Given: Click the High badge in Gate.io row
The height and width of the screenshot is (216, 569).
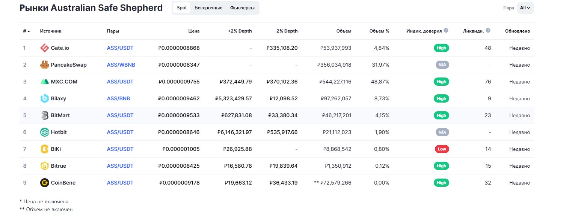Looking at the screenshot, I should (x=442, y=48).
